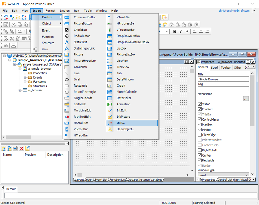The image size is (259, 205).
Task: Open the Tools menu
Action: tap(88, 11)
